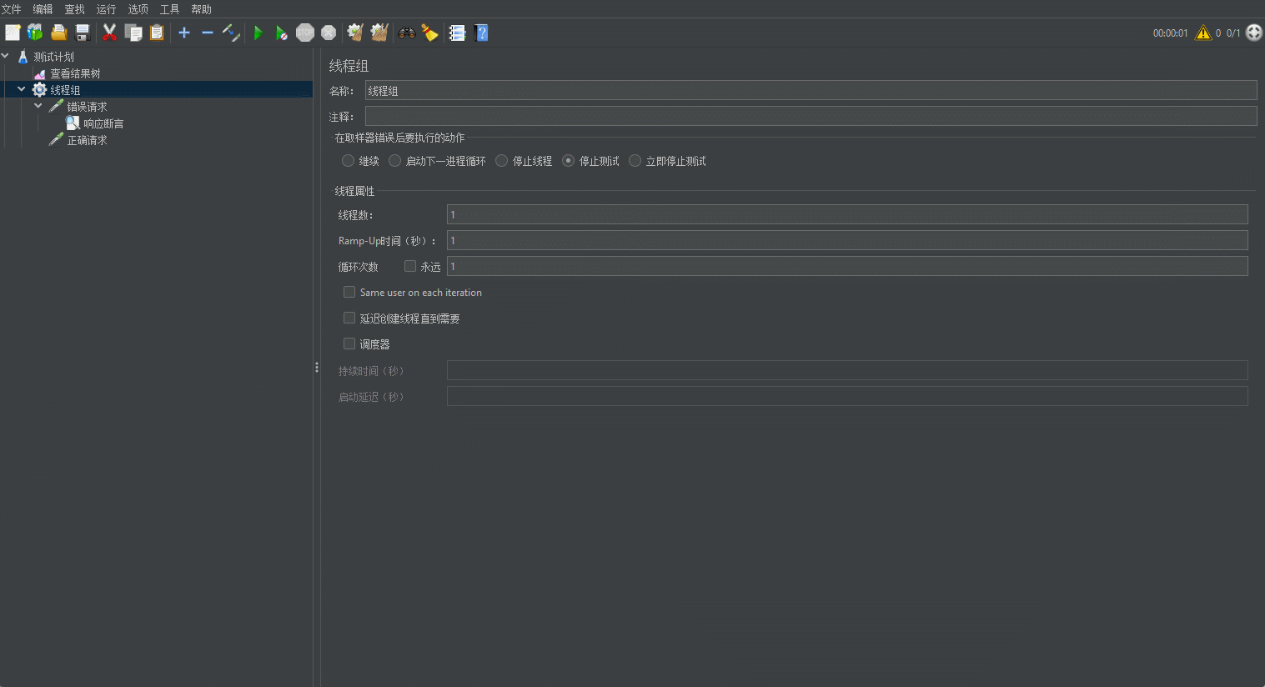Click the Clear All double-broom icon

[379, 33]
